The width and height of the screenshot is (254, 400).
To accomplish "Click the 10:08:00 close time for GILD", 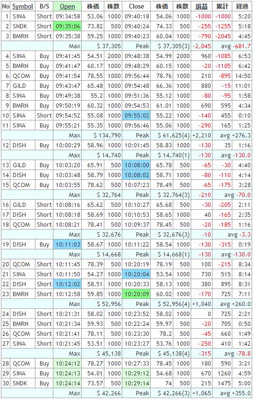I will (136, 165).
